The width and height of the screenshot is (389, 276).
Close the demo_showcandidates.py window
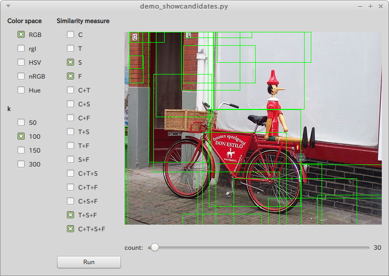click(x=381, y=7)
